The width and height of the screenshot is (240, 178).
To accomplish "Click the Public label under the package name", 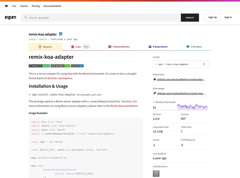I will click(x=43, y=39).
